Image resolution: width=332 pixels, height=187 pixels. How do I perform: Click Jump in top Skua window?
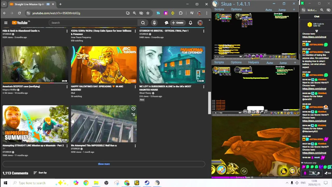tap(282, 10)
